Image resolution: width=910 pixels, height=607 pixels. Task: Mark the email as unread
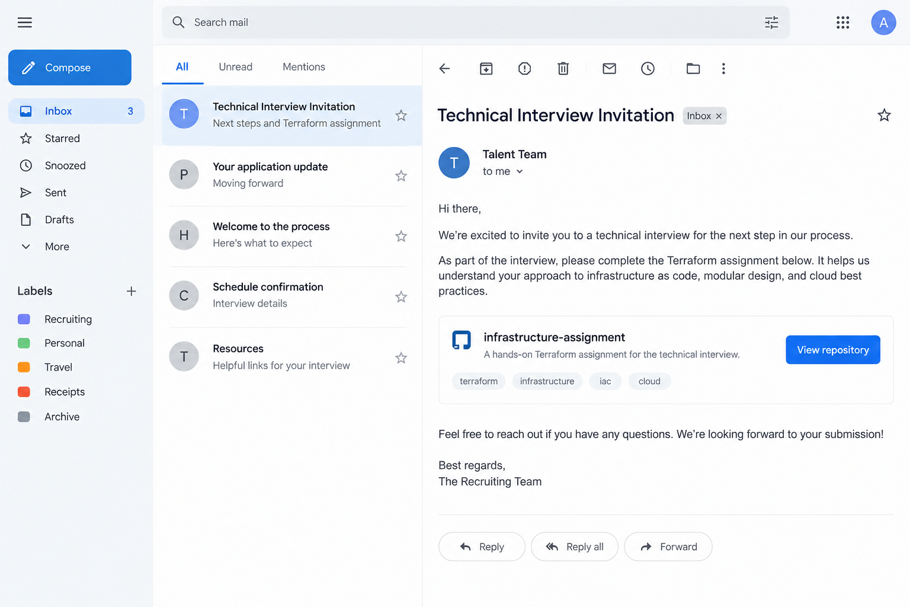609,69
